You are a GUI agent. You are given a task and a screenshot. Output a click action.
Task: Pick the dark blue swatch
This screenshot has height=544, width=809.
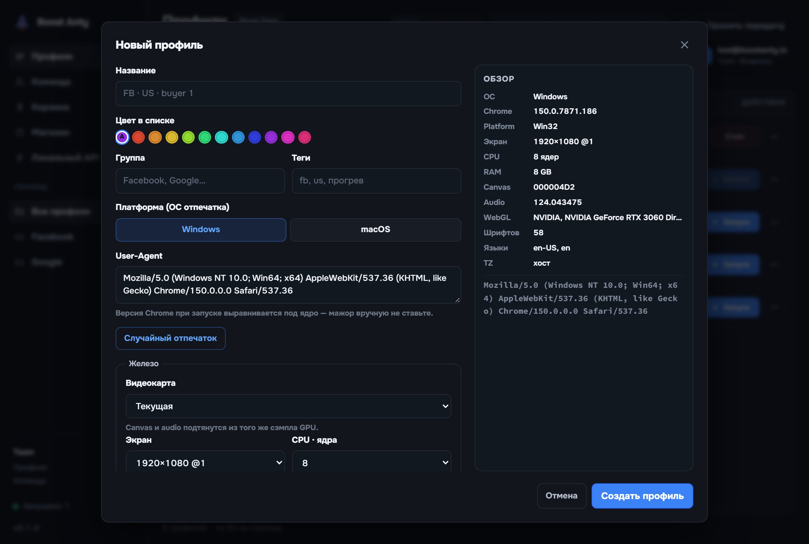(255, 137)
